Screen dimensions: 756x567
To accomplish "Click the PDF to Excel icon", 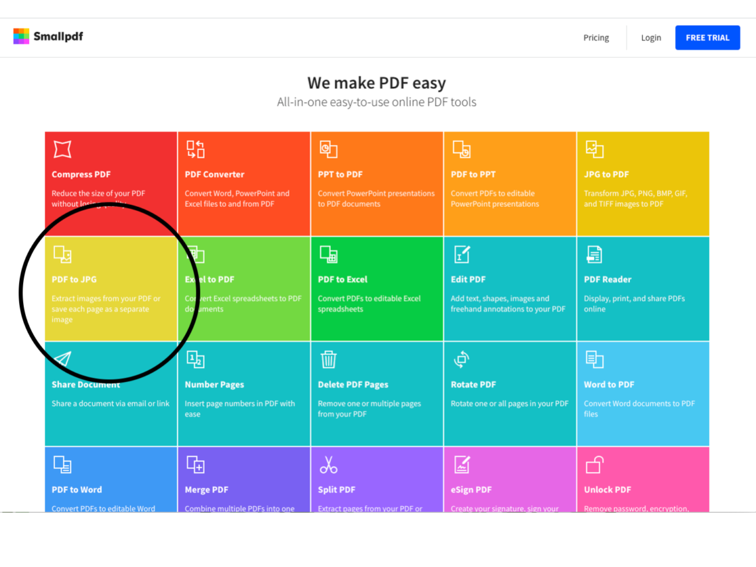I will click(329, 255).
